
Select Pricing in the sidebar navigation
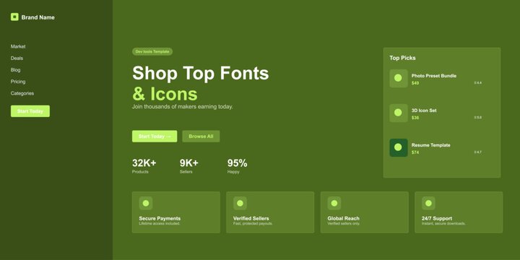pyautogui.click(x=18, y=82)
